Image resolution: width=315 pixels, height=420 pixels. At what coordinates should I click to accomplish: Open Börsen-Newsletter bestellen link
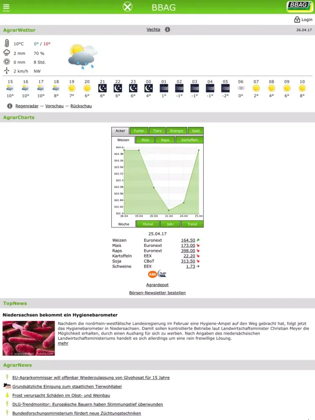click(x=157, y=293)
